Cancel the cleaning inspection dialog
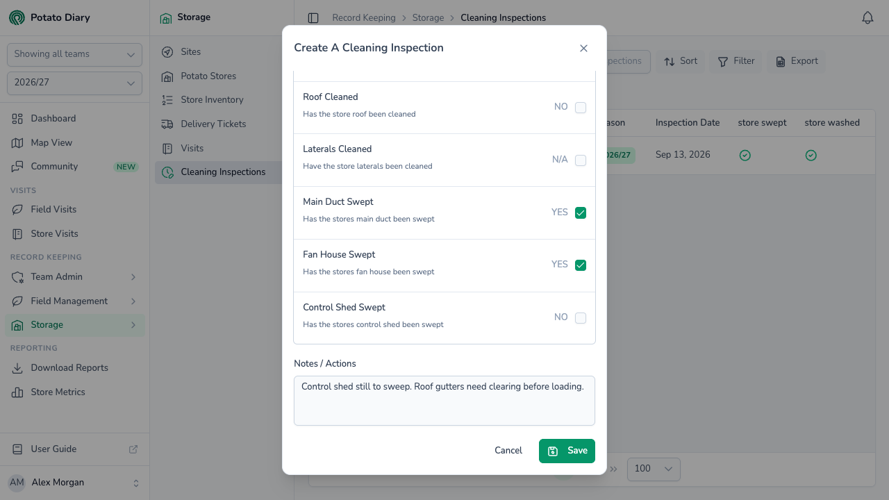 click(508, 451)
